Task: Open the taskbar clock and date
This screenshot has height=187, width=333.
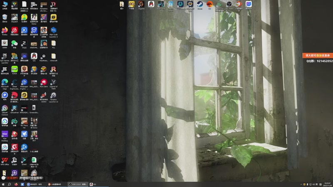Action: (x=327, y=184)
